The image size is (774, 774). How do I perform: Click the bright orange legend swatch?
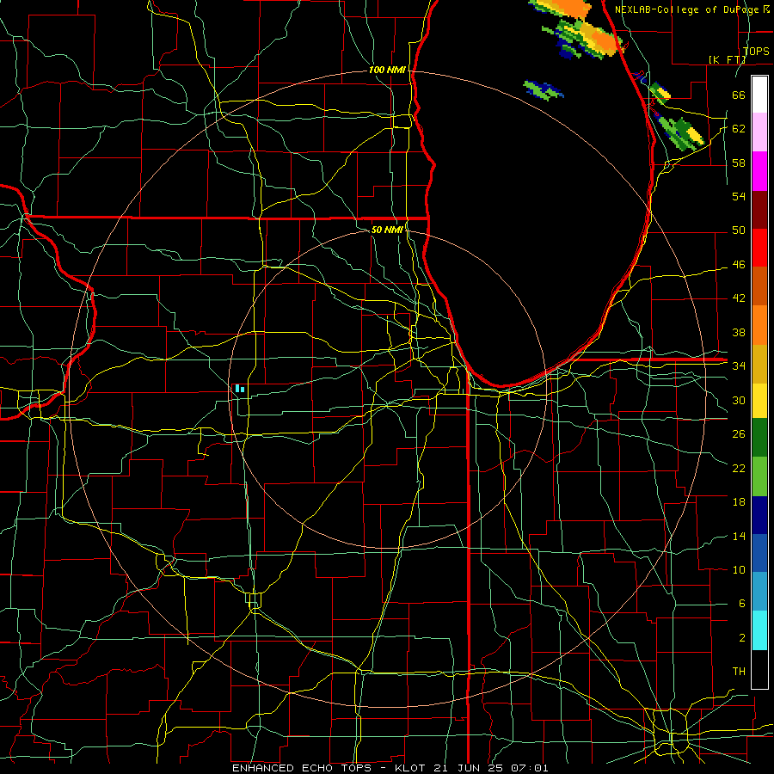point(759,325)
